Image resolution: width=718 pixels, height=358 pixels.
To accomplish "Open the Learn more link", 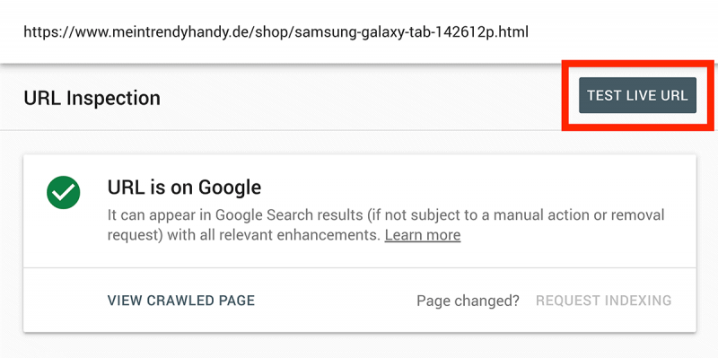I will point(423,235).
